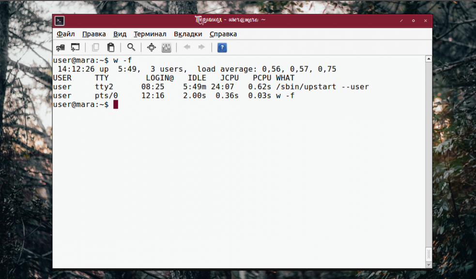Click scrollbar down arrow
This screenshot has height=279, width=476.
(x=429, y=265)
